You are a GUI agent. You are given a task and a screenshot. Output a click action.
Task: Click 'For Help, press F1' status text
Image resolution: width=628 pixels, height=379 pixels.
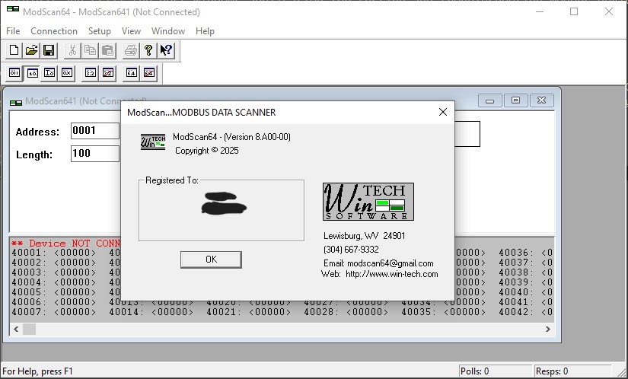[37, 371]
